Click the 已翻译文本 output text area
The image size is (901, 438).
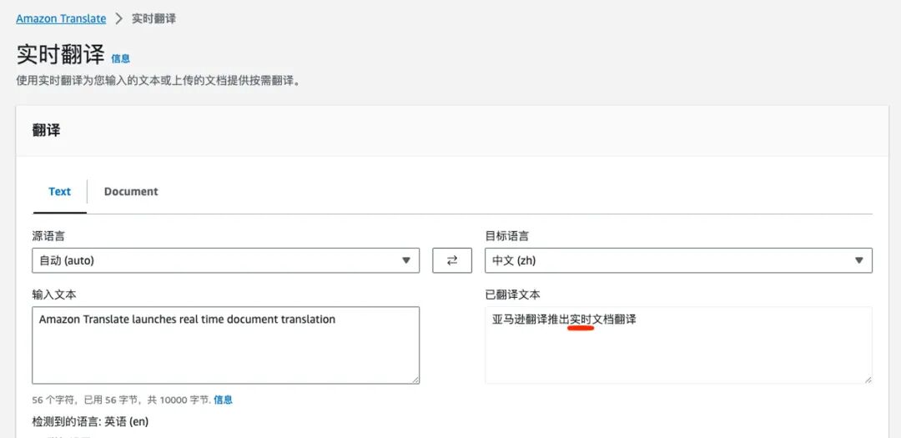[678, 345]
